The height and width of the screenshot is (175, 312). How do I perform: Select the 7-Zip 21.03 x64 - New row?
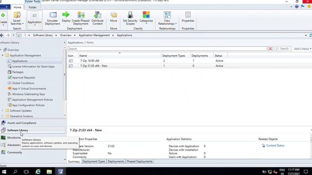coord(190,66)
